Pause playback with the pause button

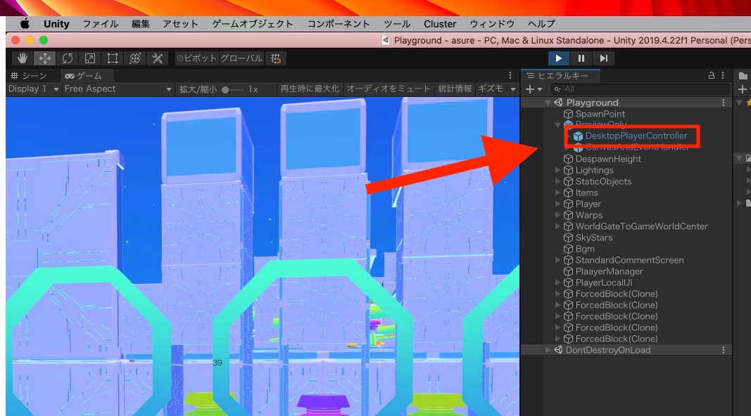click(580, 58)
